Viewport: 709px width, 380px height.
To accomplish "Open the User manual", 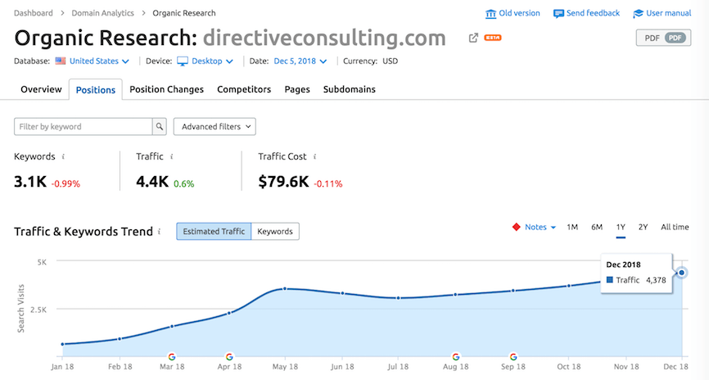I will [662, 14].
